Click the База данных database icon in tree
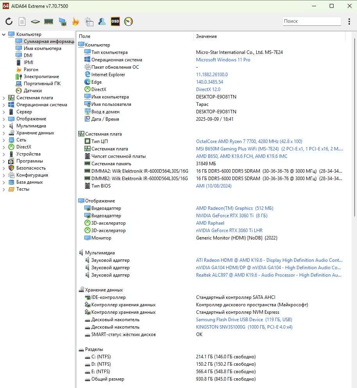 point(11,182)
